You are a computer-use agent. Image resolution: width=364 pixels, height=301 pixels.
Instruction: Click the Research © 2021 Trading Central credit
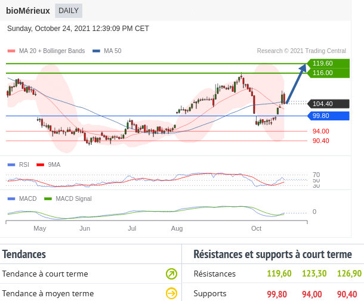(x=301, y=51)
